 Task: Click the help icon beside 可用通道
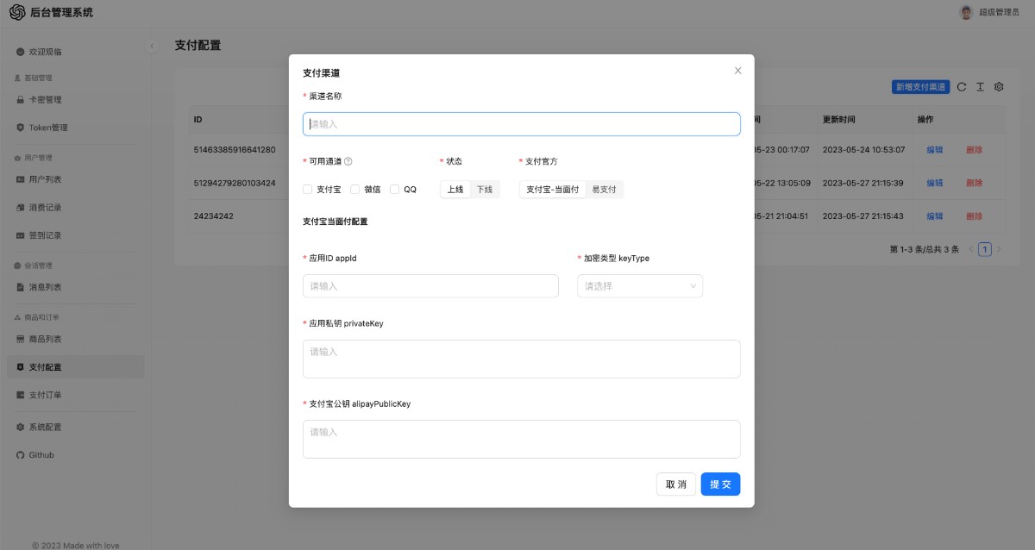(348, 161)
